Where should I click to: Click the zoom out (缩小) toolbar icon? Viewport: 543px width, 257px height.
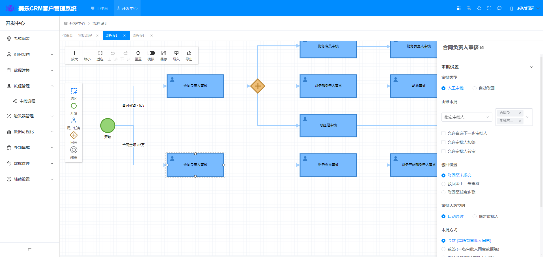[87, 53]
